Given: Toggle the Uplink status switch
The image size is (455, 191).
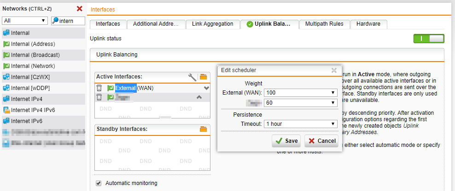Looking at the screenshot, I should 429,39.
